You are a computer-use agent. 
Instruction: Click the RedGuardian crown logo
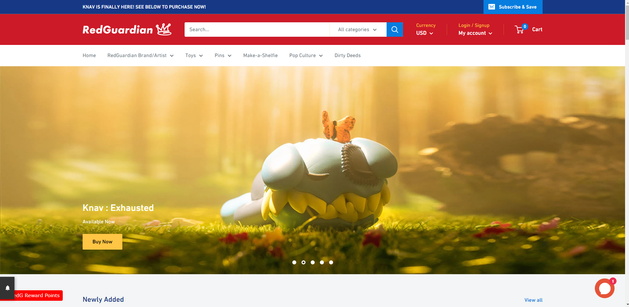tap(127, 30)
